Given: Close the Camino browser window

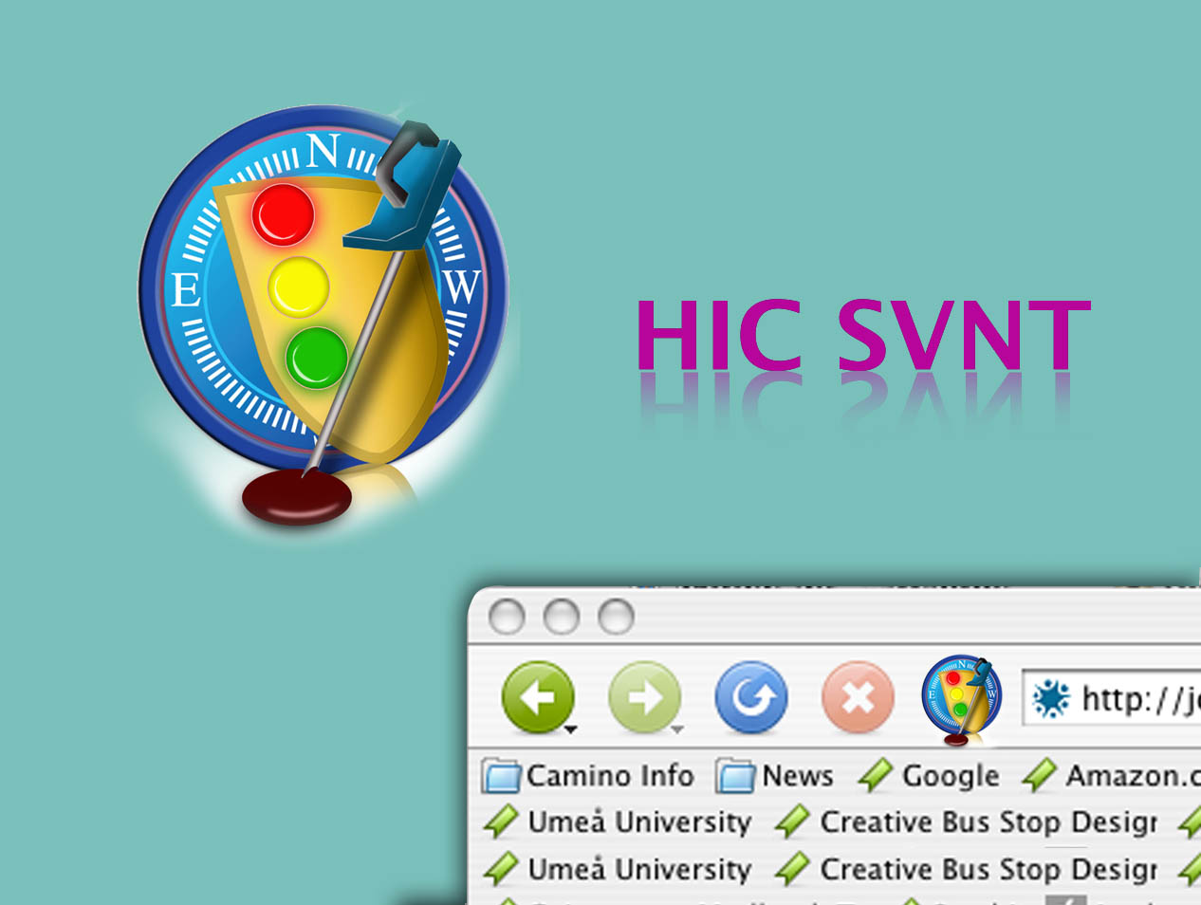Looking at the screenshot, I should [x=507, y=617].
